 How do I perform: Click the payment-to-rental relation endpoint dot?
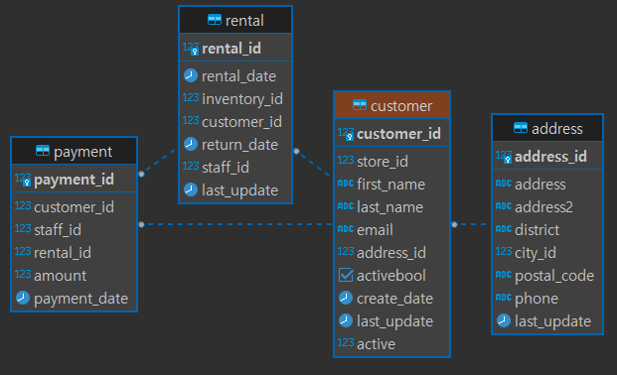(x=142, y=174)
